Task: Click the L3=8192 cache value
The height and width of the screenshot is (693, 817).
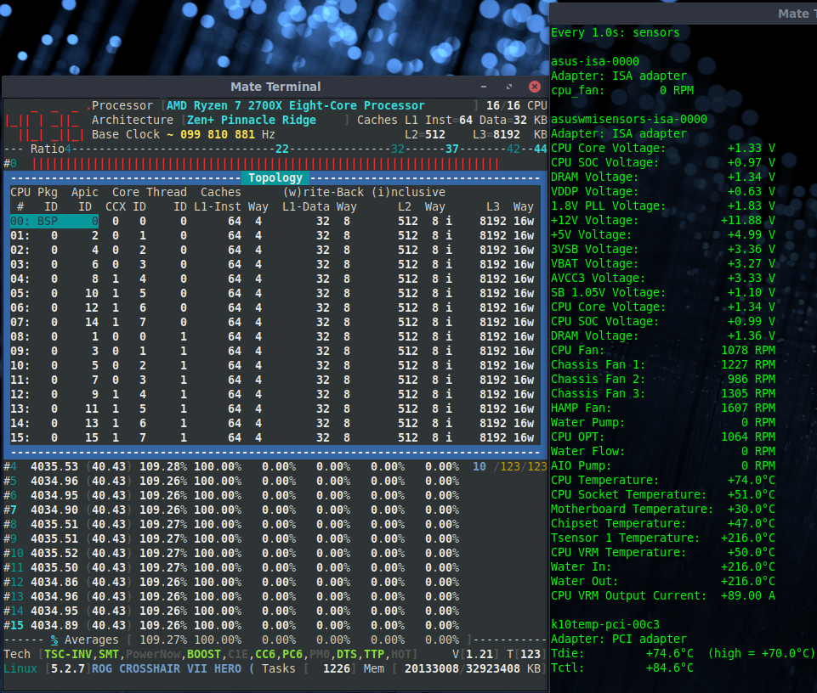Action: point(496,134)
